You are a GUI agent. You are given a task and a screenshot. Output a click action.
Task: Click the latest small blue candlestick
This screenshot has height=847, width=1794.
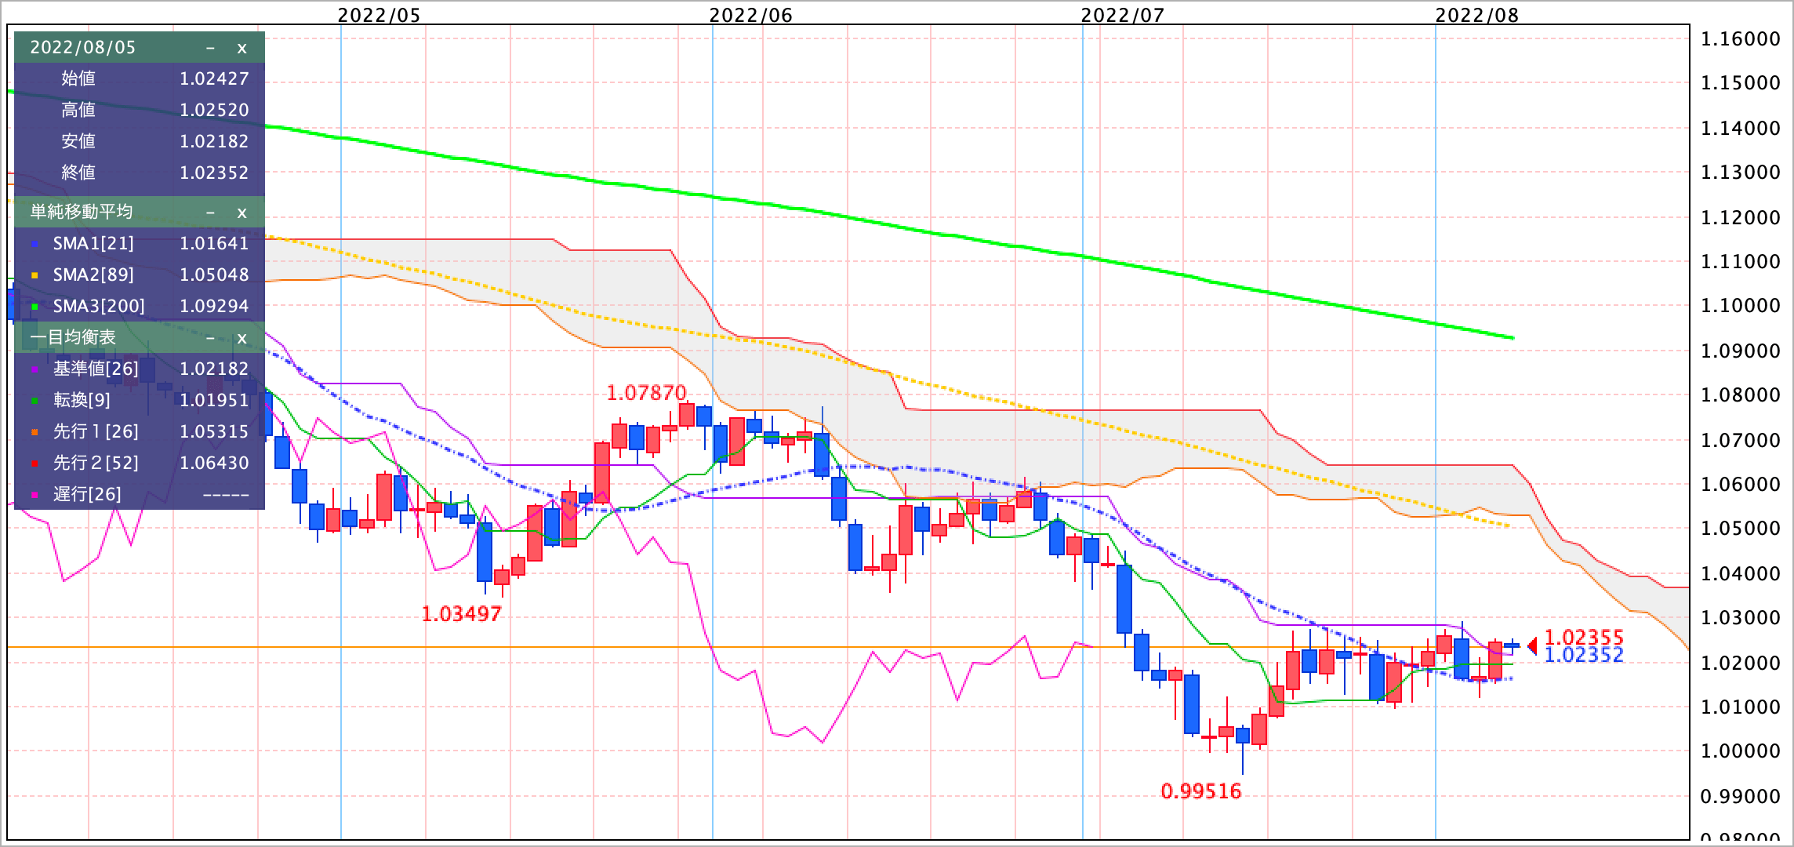1512,645
